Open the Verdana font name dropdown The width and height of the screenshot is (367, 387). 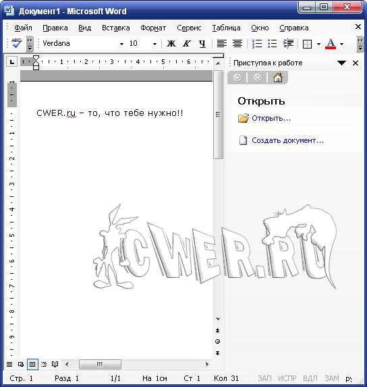[x=121, y=44]
